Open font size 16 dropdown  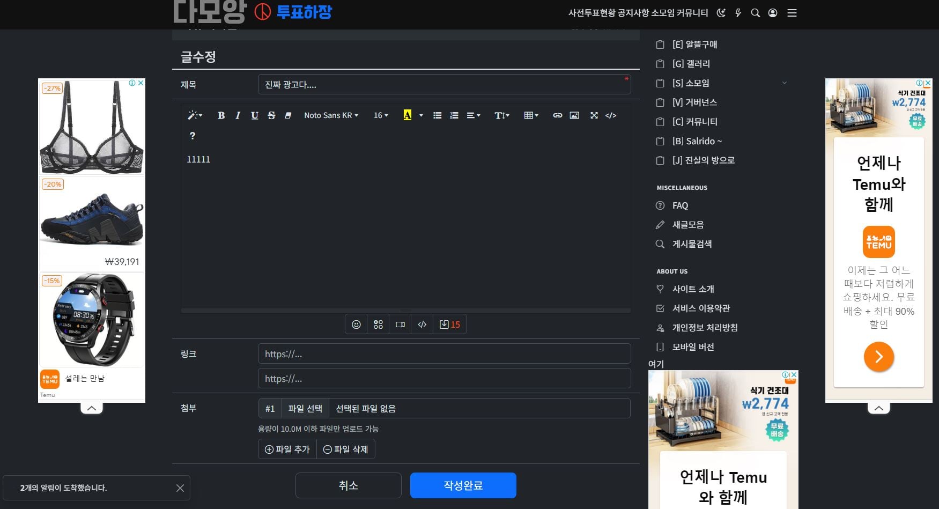(x=381, y=115)
